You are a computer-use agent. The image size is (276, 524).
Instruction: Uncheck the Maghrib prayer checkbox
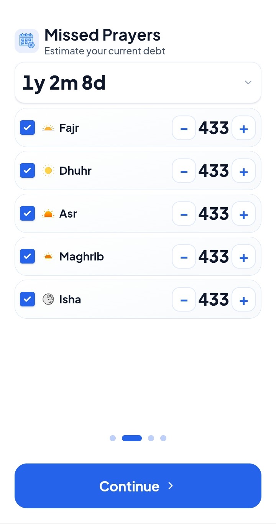[x=27, y=257]
